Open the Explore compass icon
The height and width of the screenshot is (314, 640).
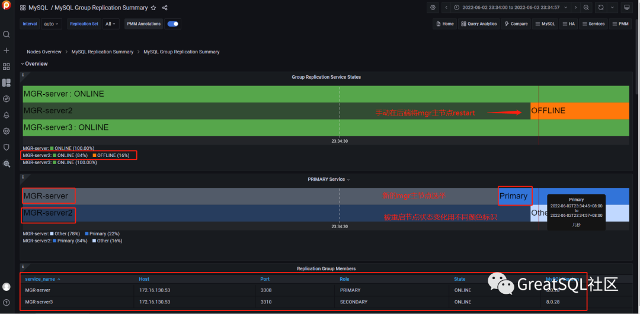pyautogui.click(x=6, y=99)
